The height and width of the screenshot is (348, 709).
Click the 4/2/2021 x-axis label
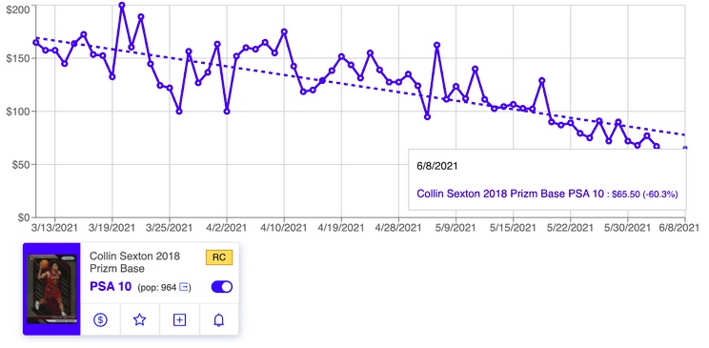[227, 227]
